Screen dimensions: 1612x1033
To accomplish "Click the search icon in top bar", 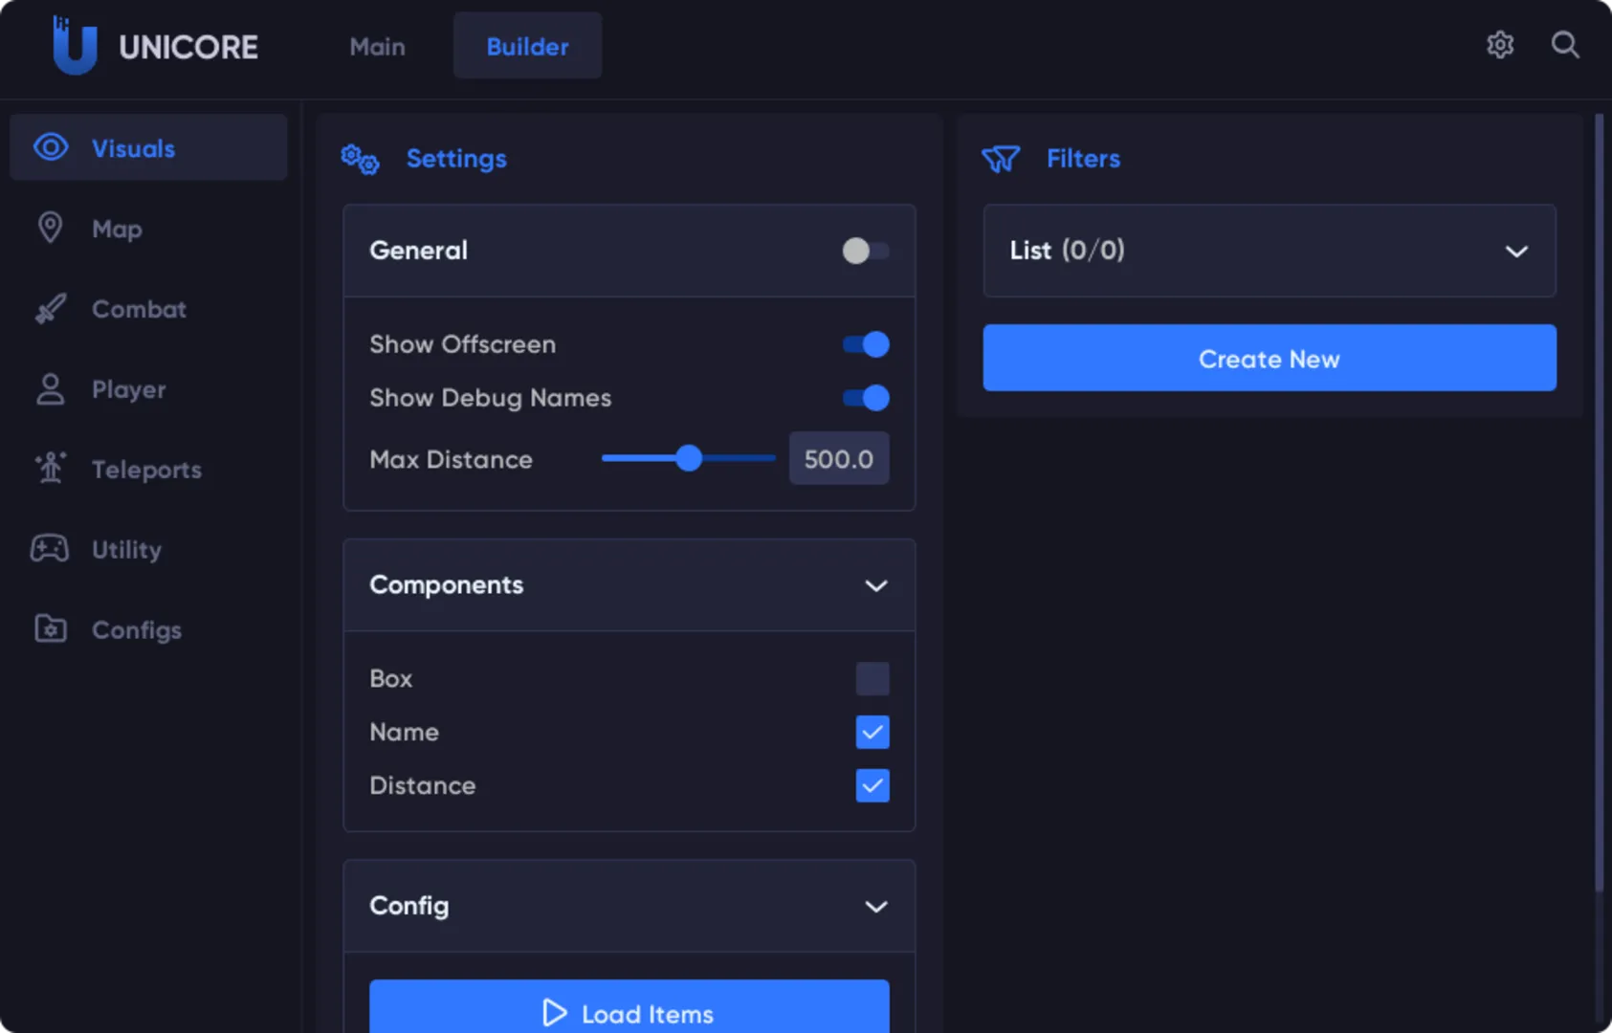I will pos(1565,44).
